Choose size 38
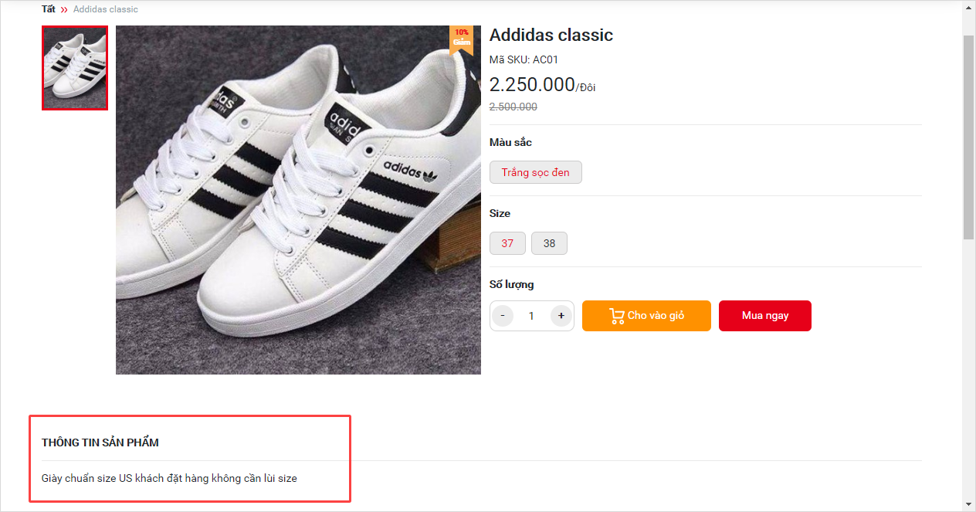 point(549,243)
